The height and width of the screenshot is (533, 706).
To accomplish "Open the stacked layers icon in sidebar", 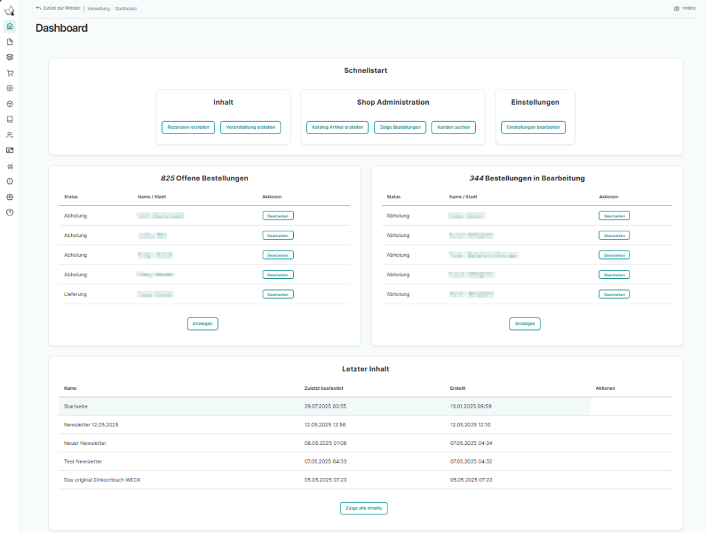I will (10, 57).
